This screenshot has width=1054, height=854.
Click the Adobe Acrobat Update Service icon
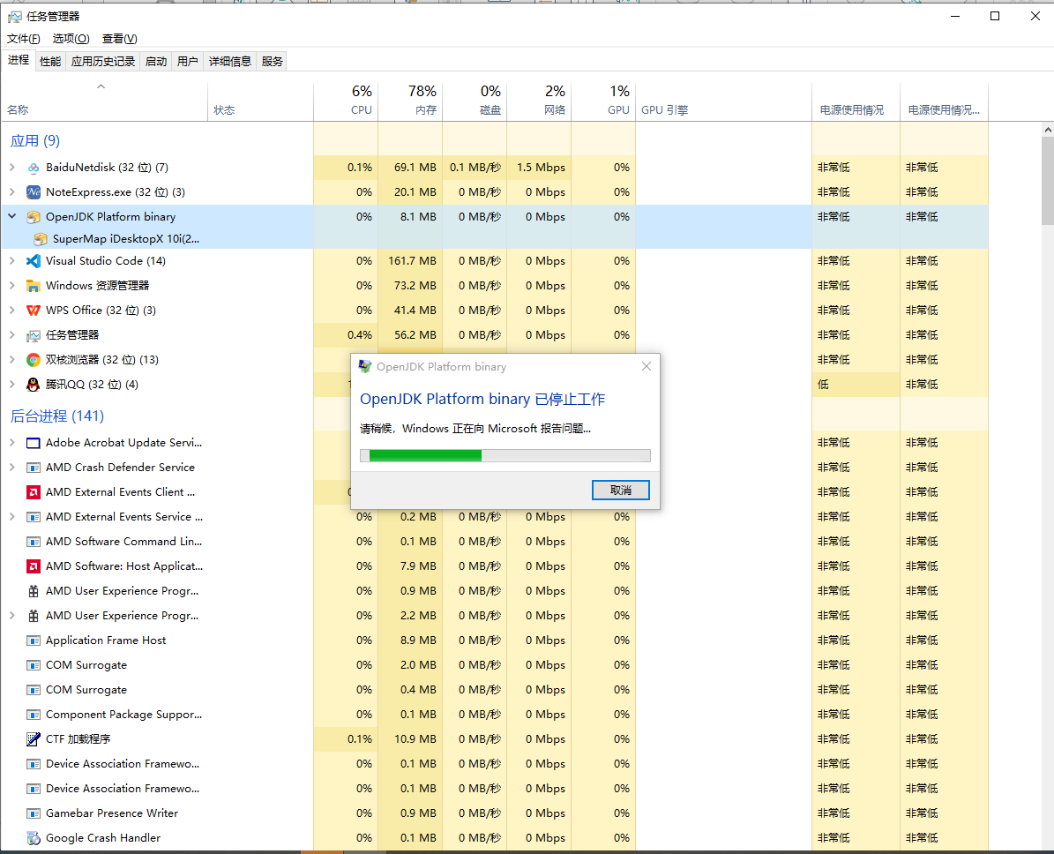click(33, 443)
